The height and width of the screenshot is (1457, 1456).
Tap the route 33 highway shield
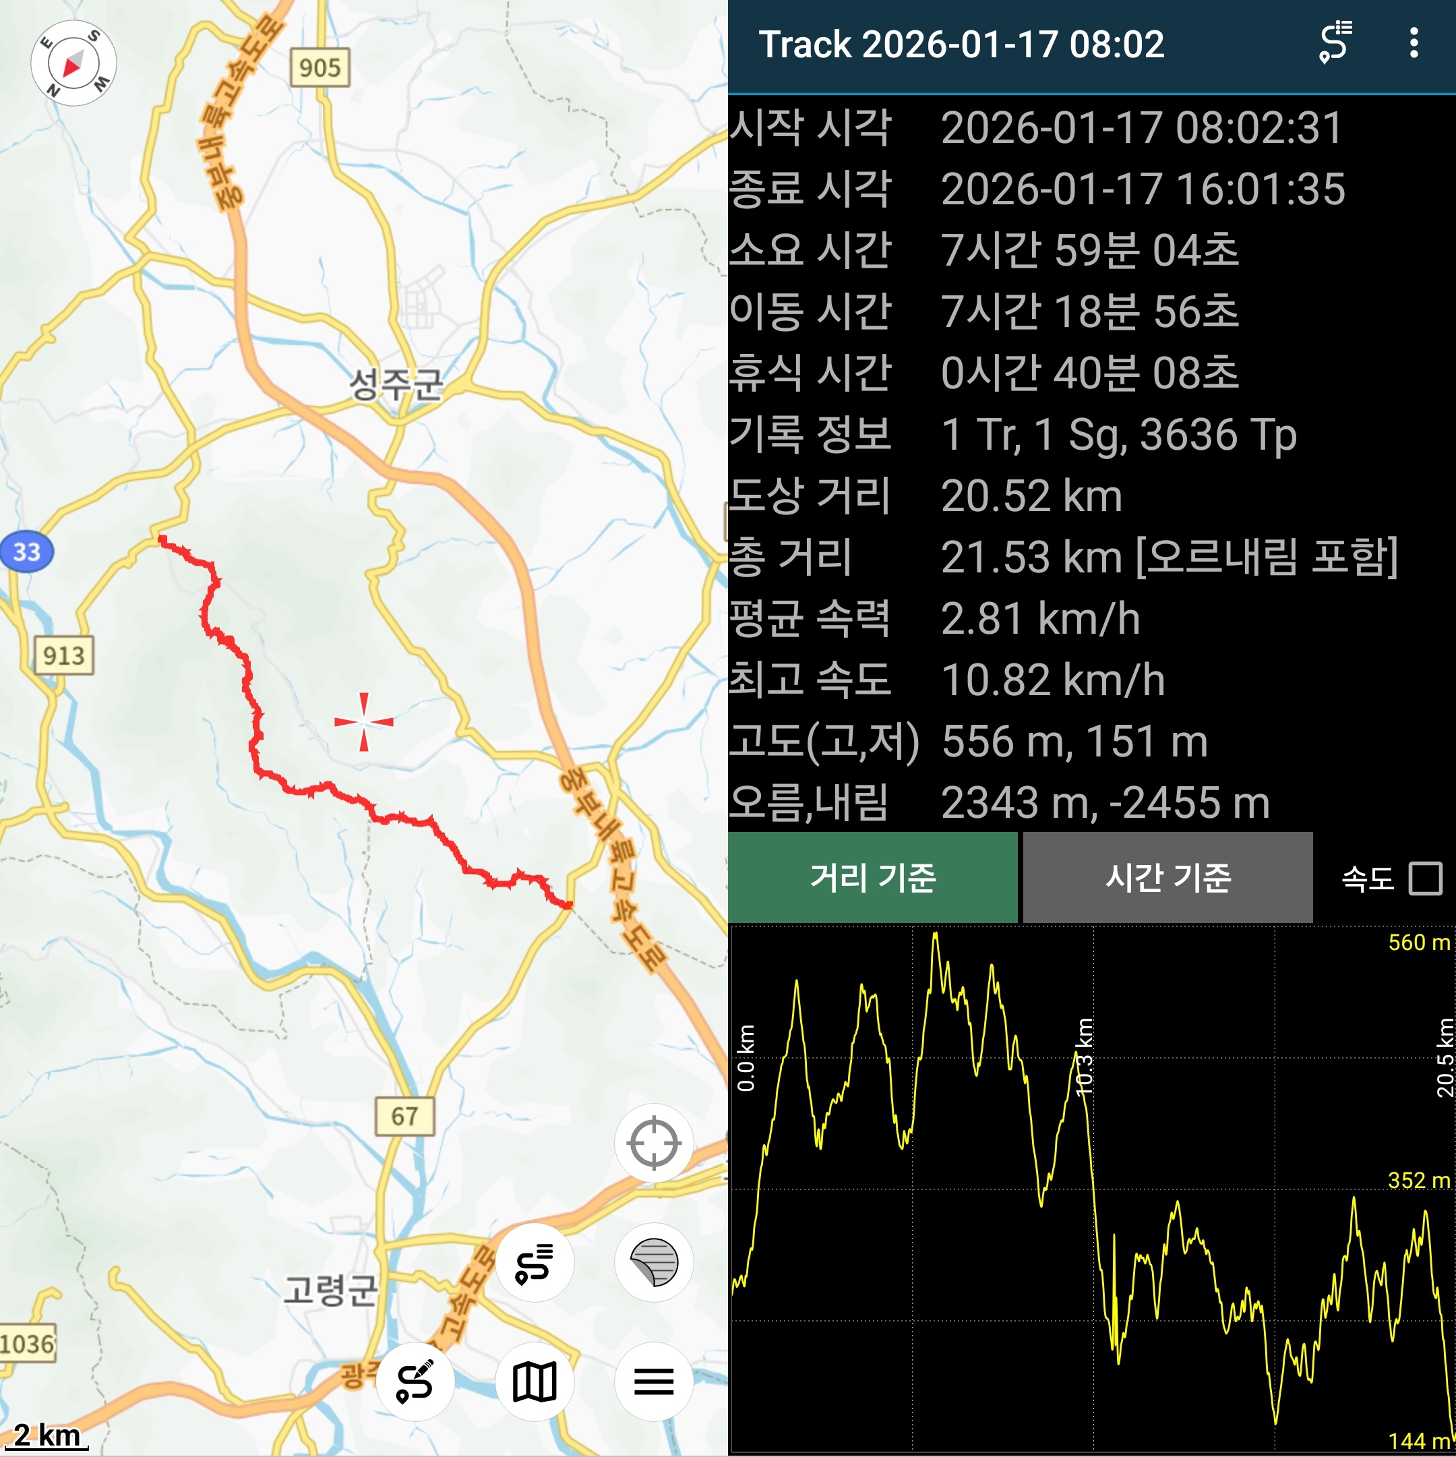click(x=26, y=552)
